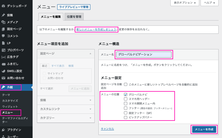
Task: Click the メニューに追加 button
Action: (80, 89)
